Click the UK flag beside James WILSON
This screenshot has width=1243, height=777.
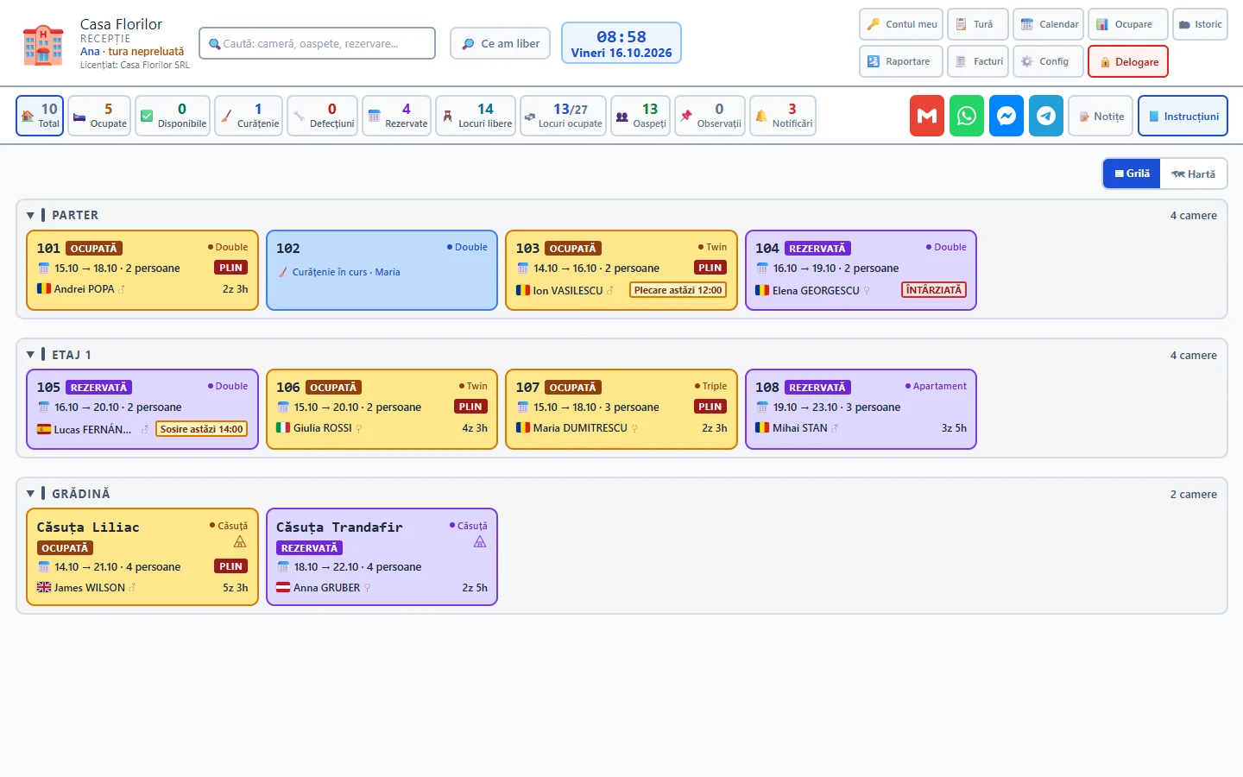(x=44, y=588)
